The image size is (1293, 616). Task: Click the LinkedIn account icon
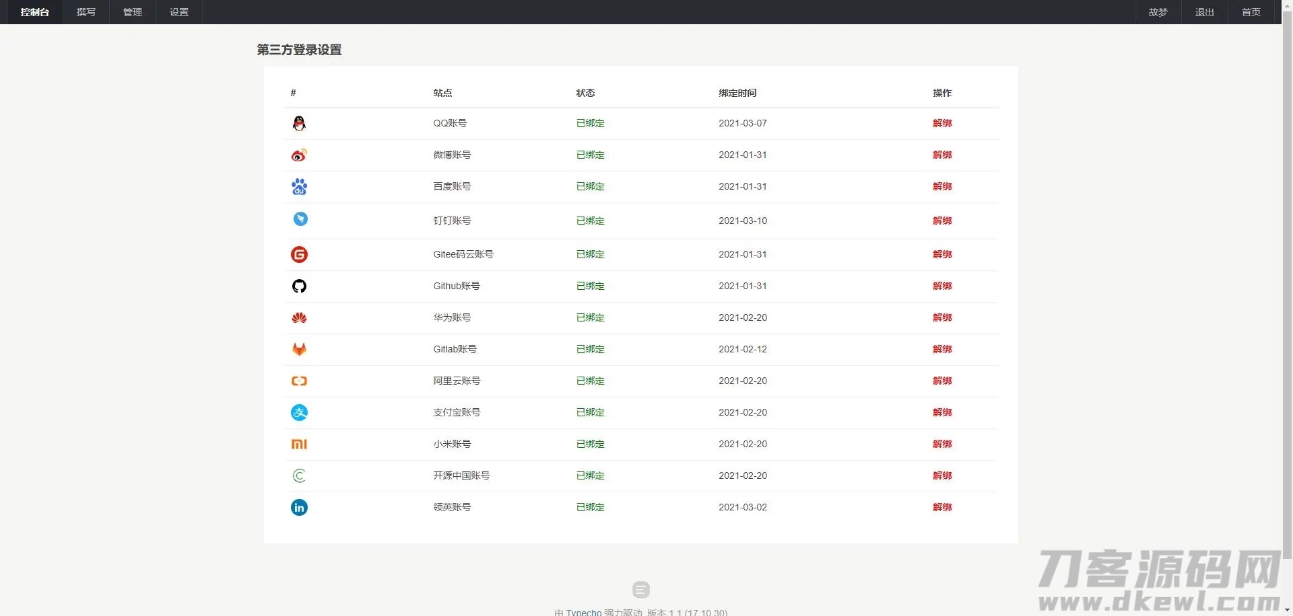[x=299, y=507]
